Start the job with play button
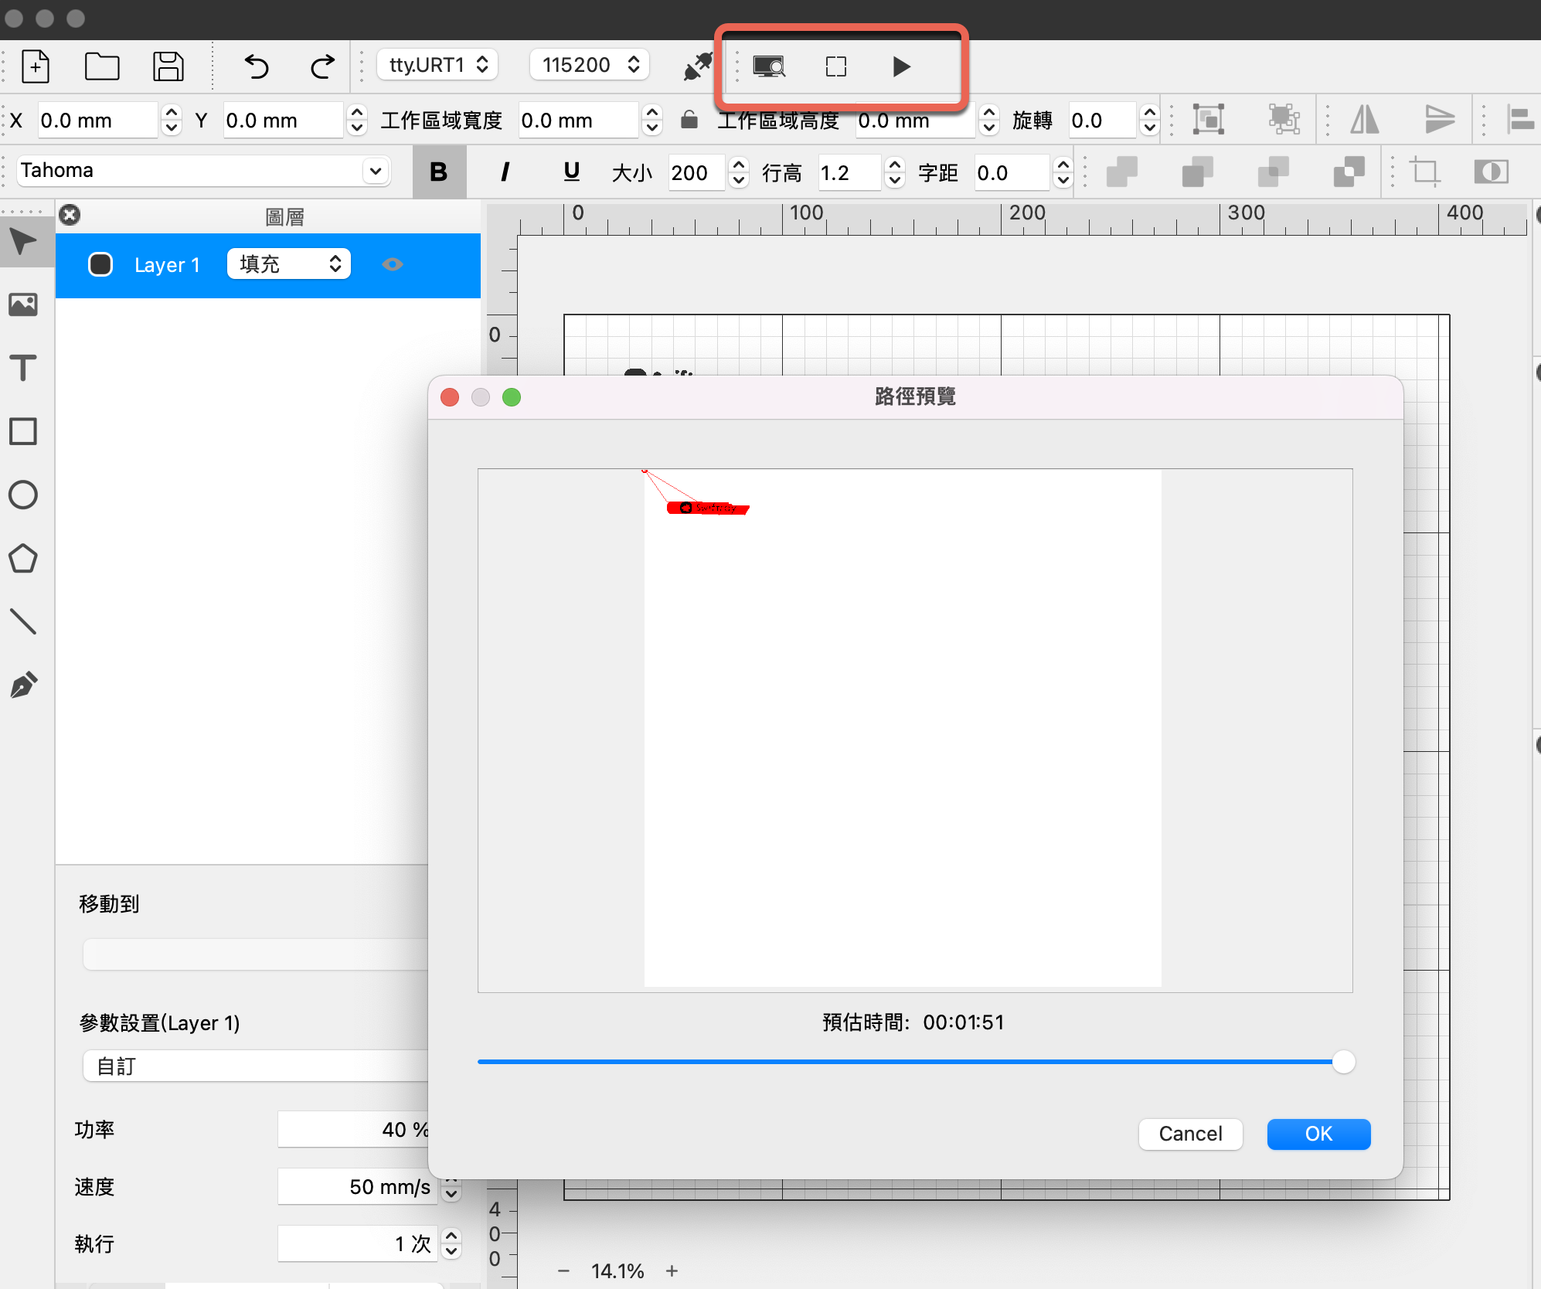 click(x=900, y=66)
